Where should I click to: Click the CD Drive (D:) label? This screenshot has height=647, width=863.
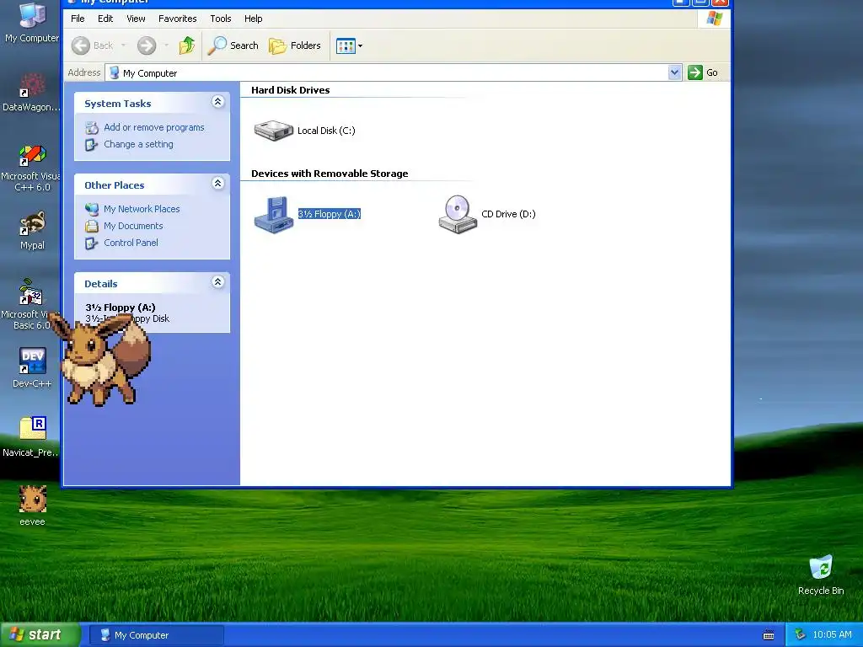pos(508,214)
